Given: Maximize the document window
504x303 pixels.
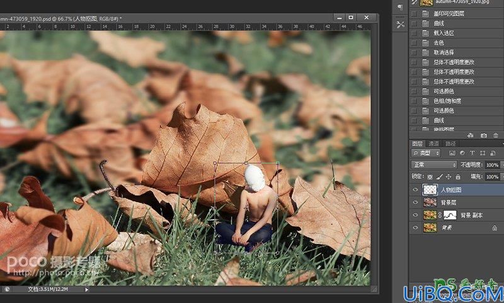Looking at the screenshot, I should coord(351,18).
